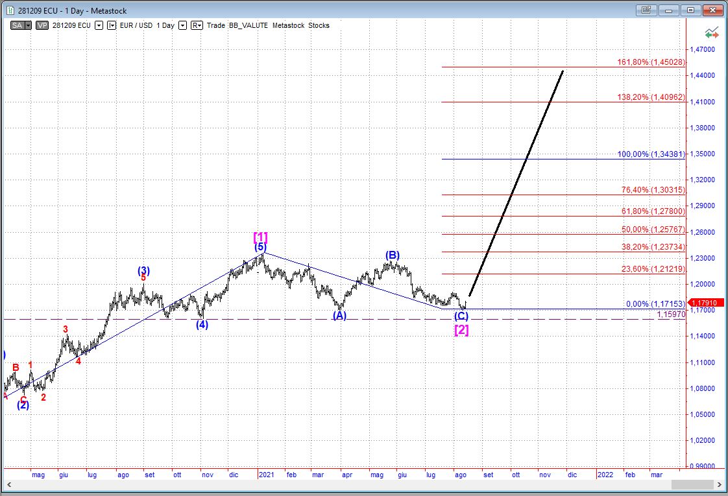The image size is (728, 496).
Task: Select the blue (5) wave label
Action: (x=260, y=247)
